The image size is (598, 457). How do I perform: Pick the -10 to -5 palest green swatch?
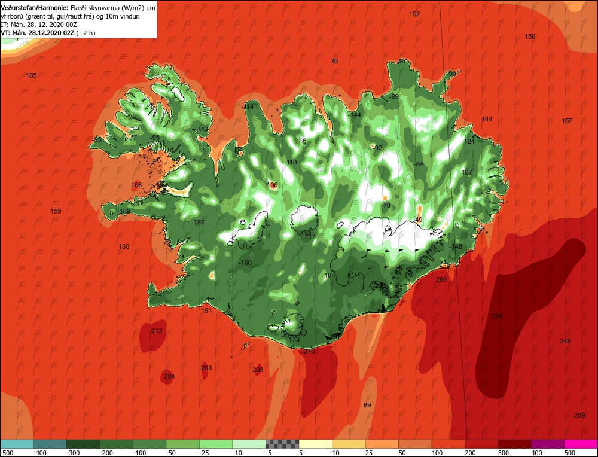click(249, 444)
